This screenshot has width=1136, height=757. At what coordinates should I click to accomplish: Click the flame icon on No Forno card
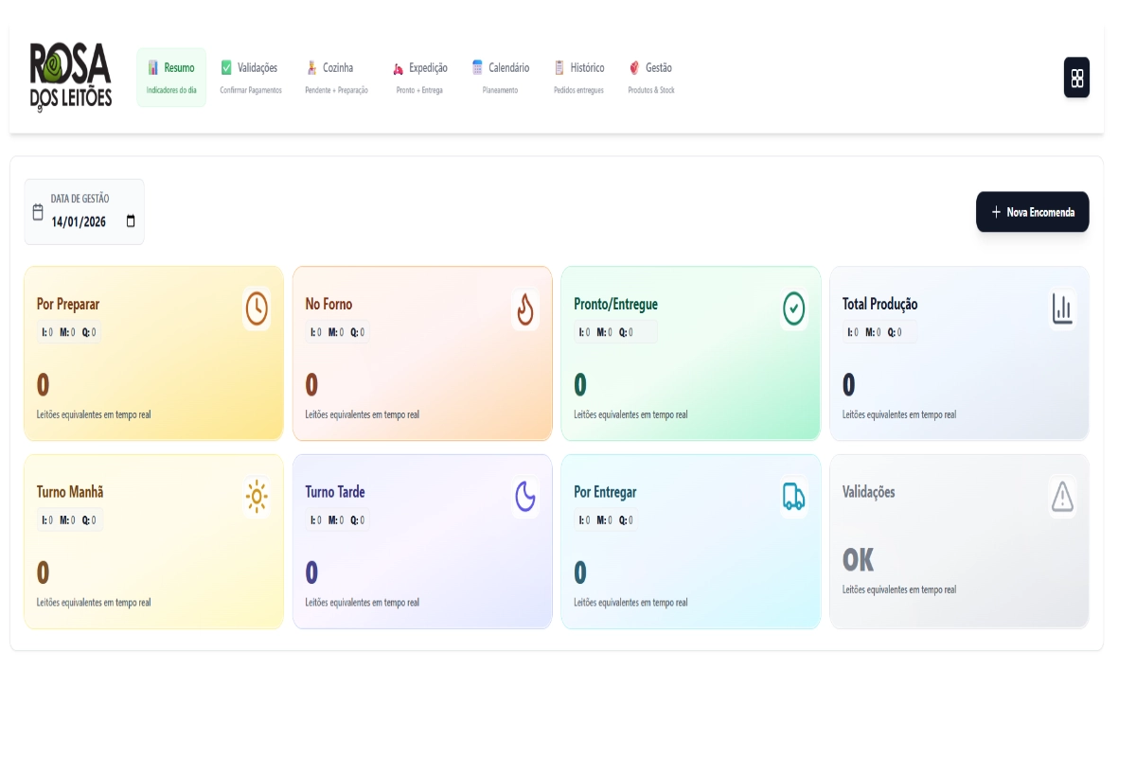tap(525, 308)
